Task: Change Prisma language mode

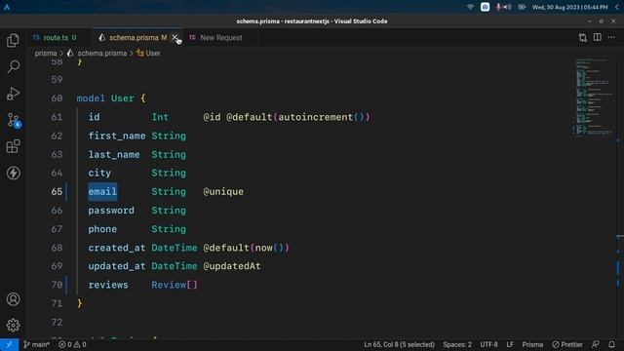Action: coord(532,344)
